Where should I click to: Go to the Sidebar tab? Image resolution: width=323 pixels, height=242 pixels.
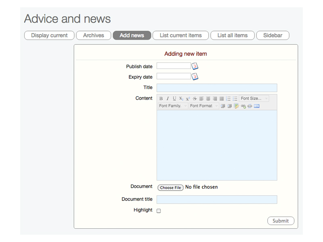click(x=273, y=35)
